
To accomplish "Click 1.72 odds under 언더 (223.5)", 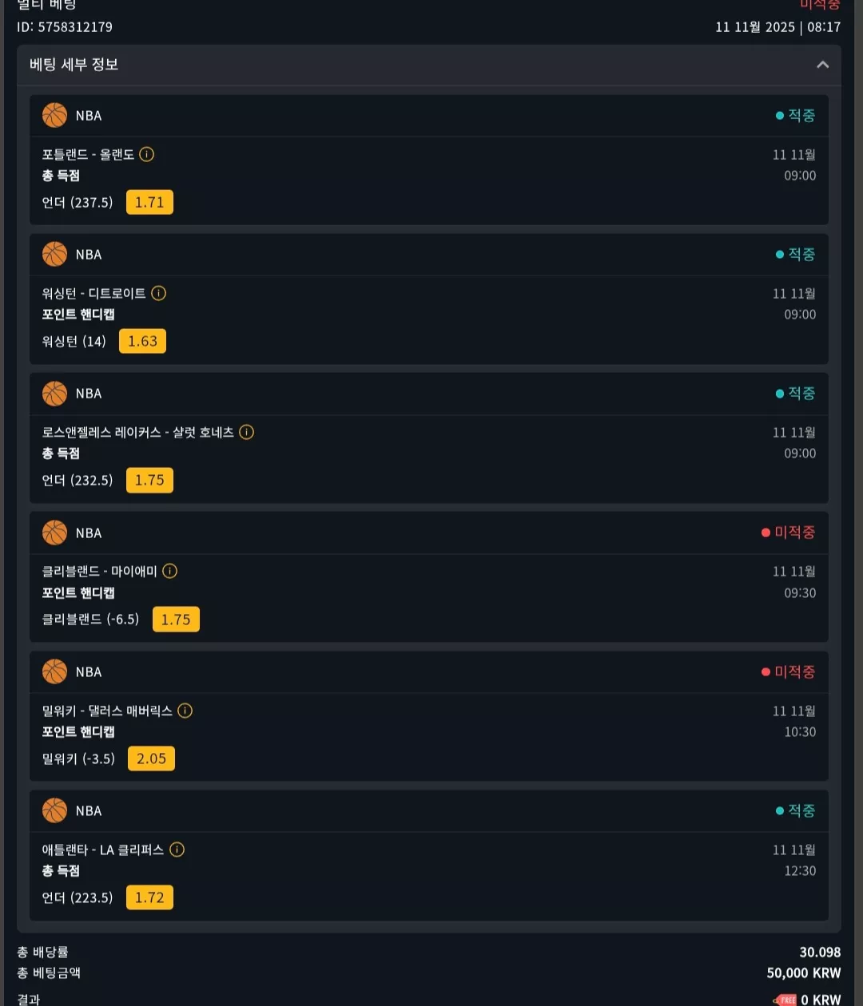I will (149, 897).
